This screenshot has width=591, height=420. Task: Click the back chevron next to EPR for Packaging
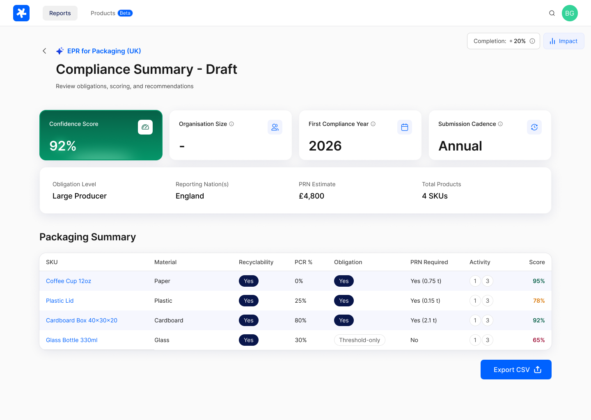pyautogui.click(x=44, y=50)
